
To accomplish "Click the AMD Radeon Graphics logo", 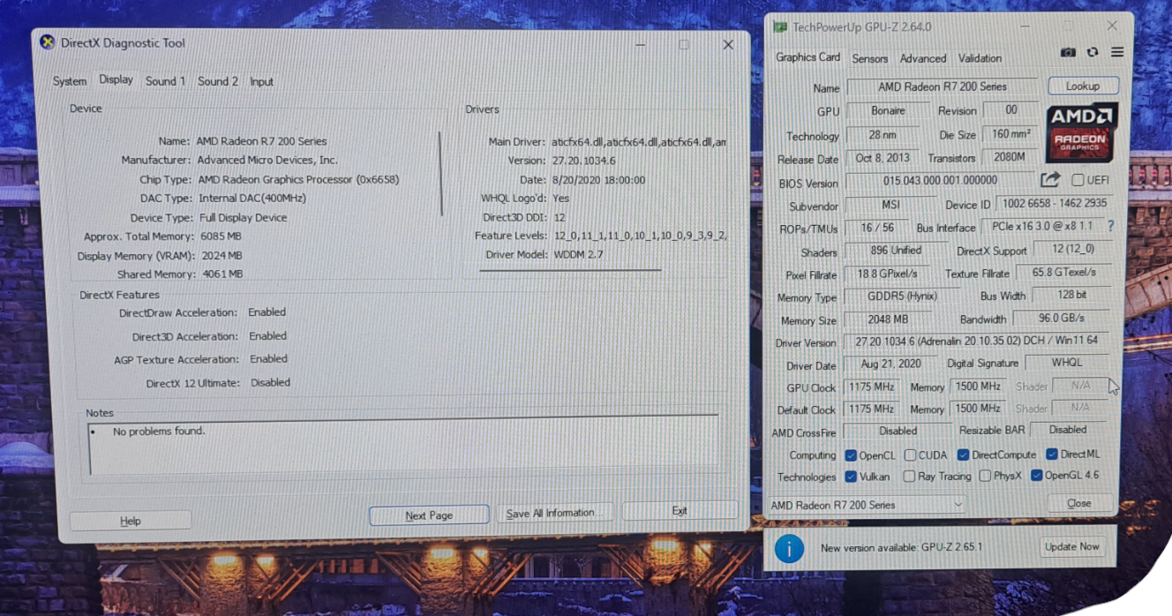I will pos(1081,132).
